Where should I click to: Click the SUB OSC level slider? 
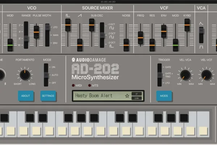click(x=92, y=25)
